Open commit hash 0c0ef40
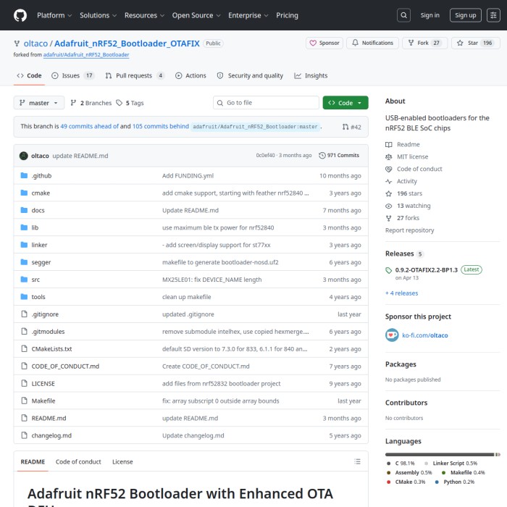Viewport: 507px width, 507px height. click(x=265, y=156)
